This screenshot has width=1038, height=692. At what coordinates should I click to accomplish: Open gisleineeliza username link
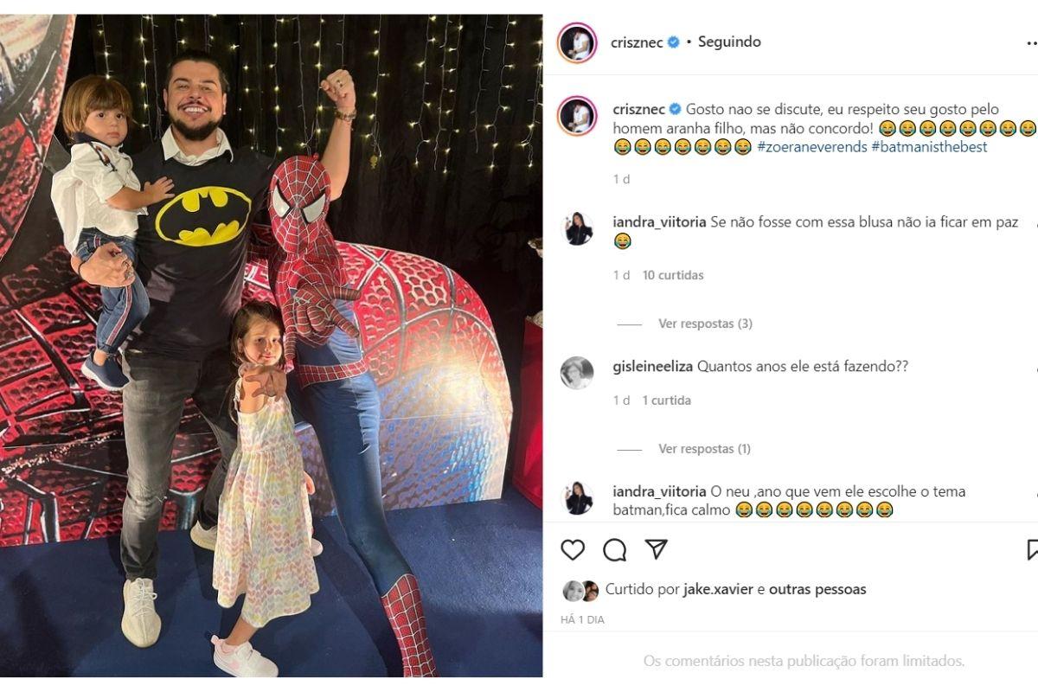652,366
